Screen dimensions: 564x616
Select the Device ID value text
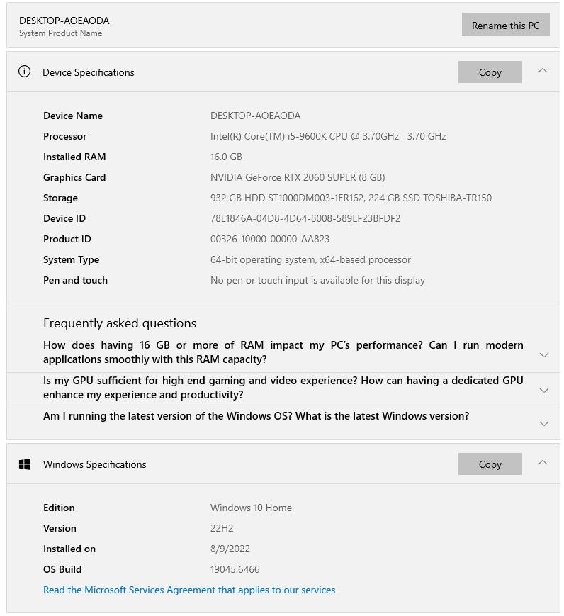(305, 218)
